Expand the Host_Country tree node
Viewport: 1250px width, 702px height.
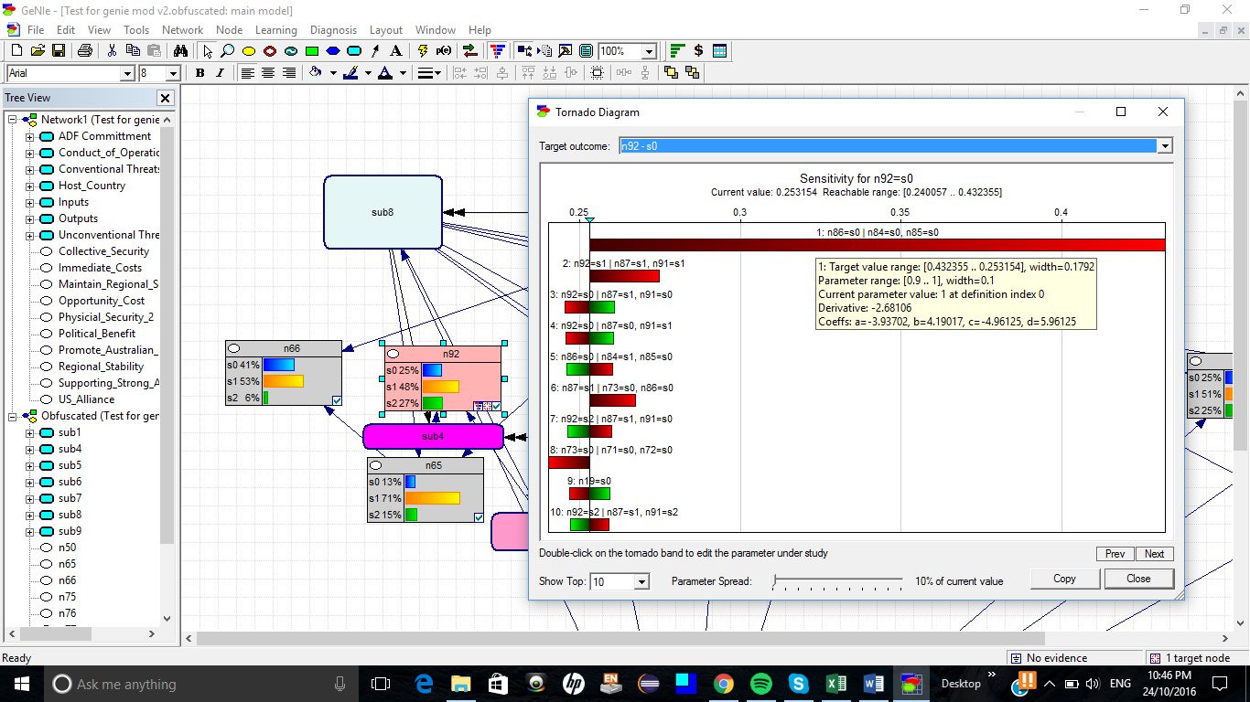(x=29, y=186)
